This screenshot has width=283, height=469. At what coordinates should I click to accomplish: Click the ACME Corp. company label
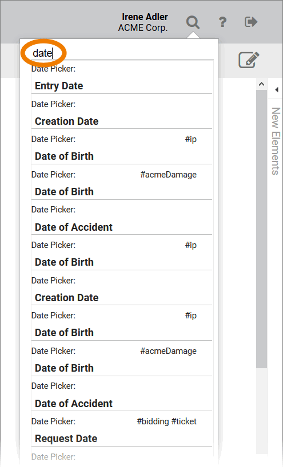pos(143,28)
